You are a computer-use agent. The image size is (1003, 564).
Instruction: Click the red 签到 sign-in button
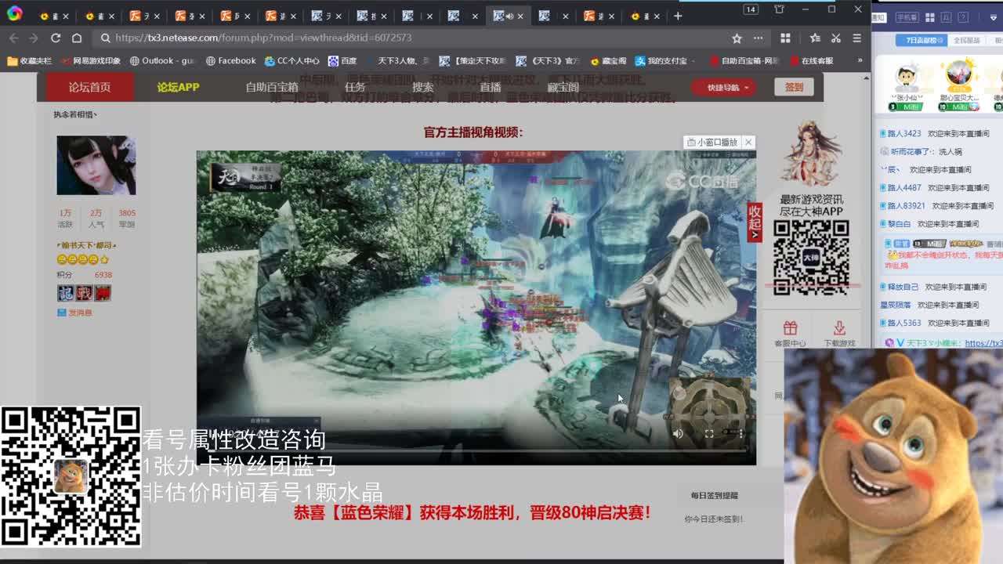(x=793, y=87)
